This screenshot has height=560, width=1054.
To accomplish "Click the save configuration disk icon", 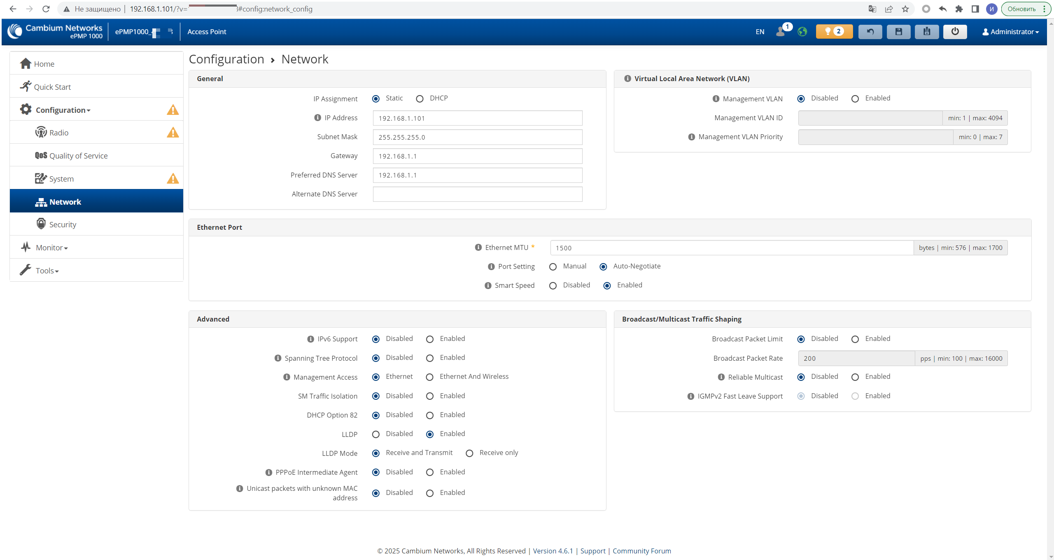I will click(x=898, y=32).
